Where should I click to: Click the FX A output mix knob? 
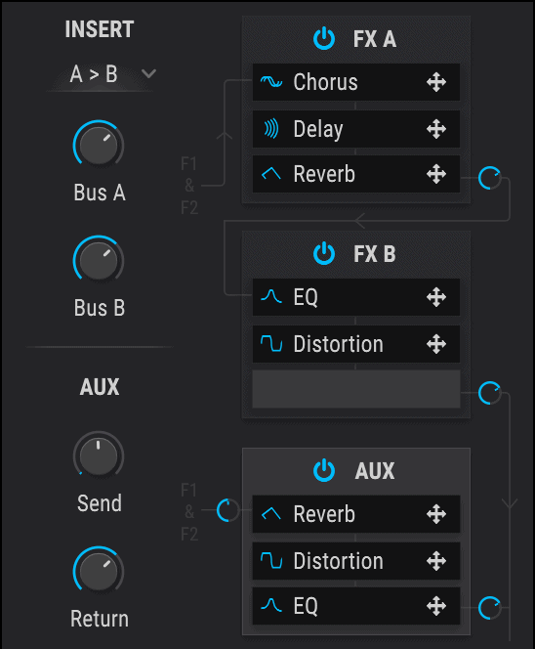[489, 178]
